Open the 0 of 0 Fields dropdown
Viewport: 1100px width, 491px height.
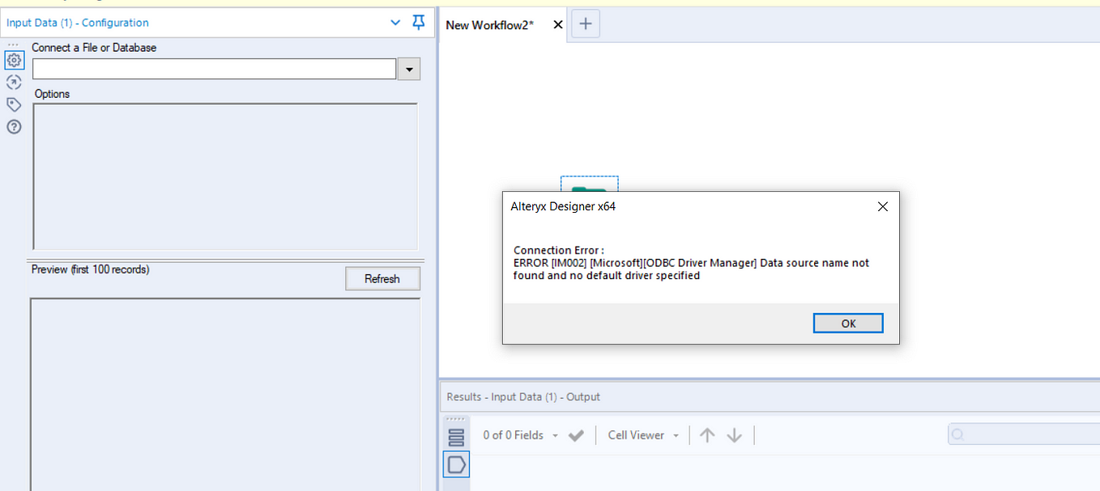click(521, 435)
